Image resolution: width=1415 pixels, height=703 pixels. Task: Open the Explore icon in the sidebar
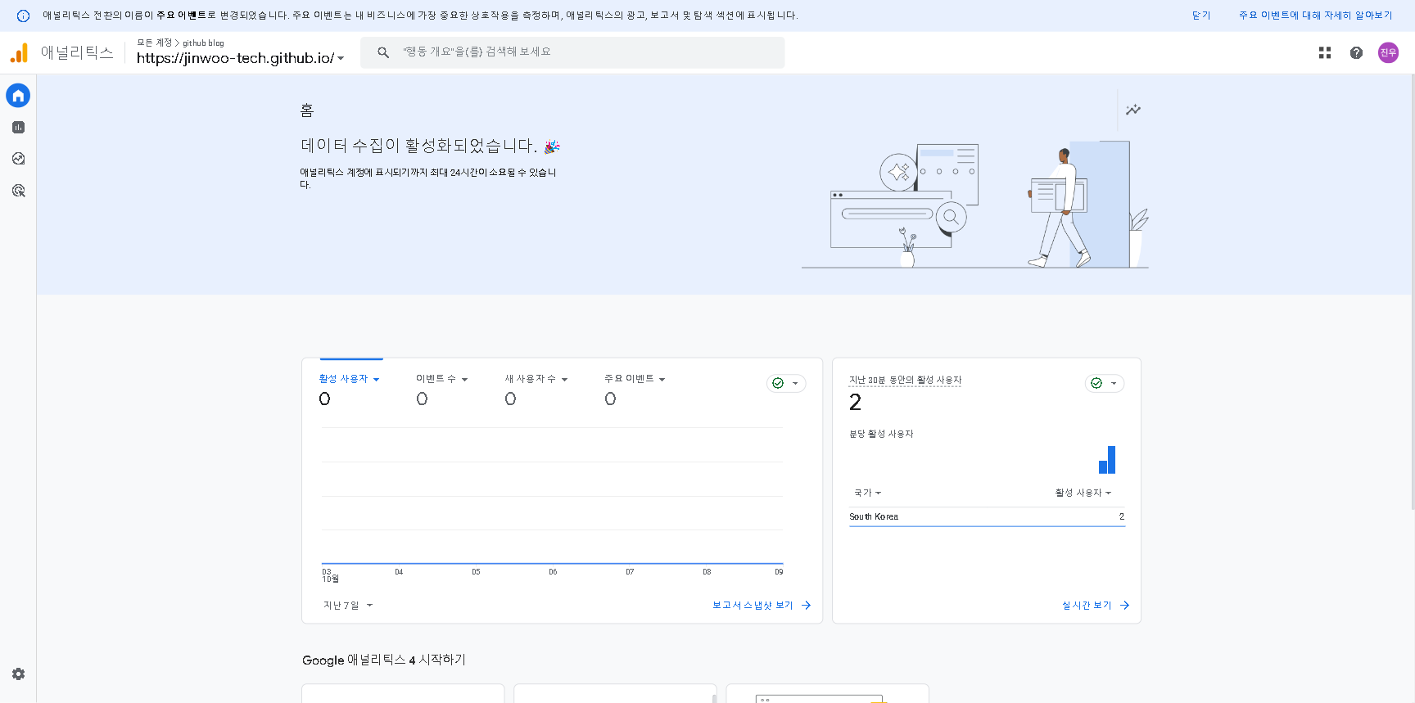[x=18, y=159]
